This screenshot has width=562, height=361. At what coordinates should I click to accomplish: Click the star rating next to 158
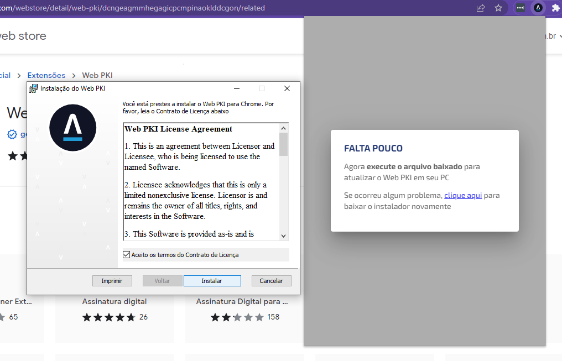tap(237, 317)
